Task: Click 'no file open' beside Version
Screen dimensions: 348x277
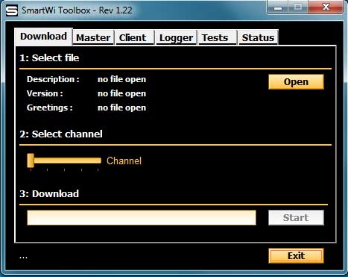Action: (x=122, y=93)
